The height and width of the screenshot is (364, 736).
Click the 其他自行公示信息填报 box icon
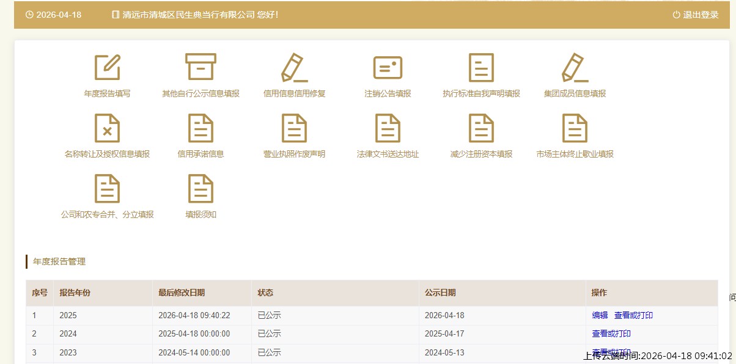click(x=201, y=68)
